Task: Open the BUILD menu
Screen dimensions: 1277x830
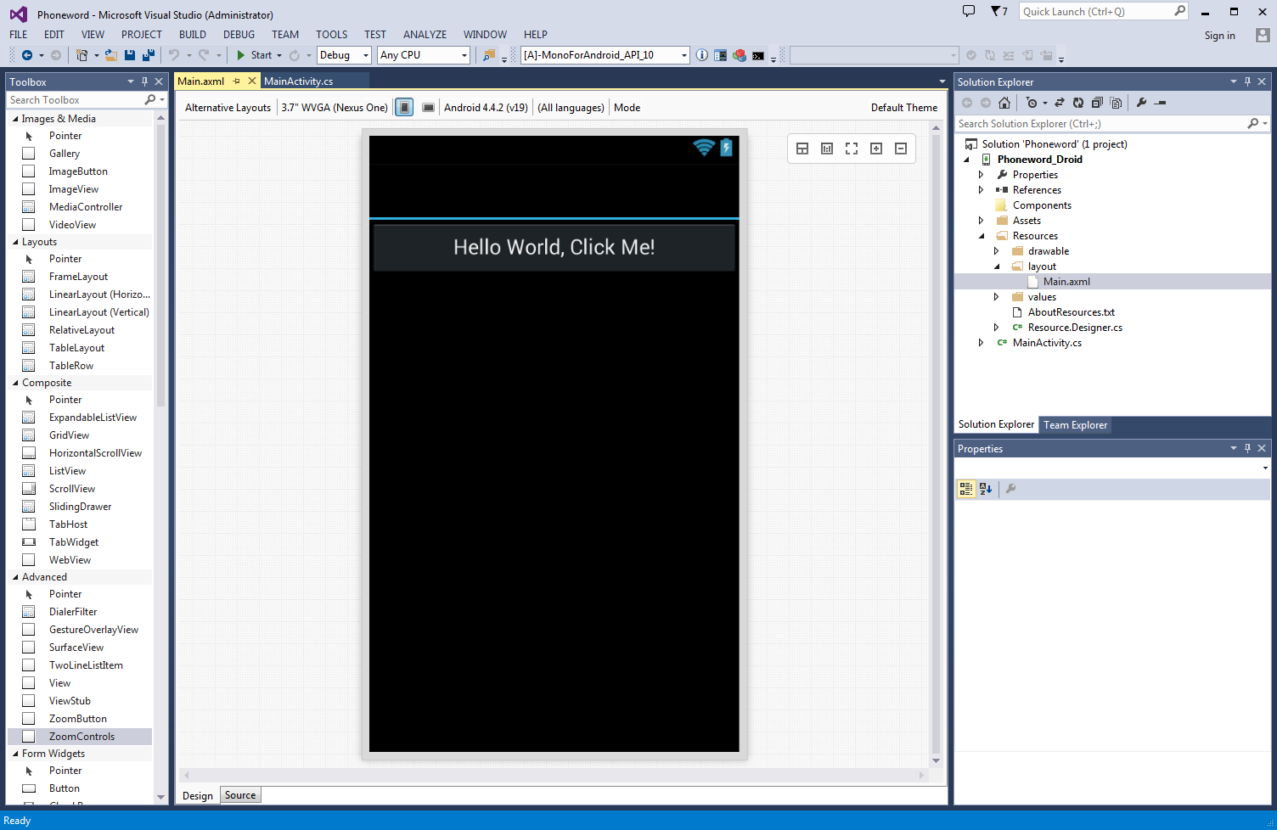Action: tap(192, 35)
